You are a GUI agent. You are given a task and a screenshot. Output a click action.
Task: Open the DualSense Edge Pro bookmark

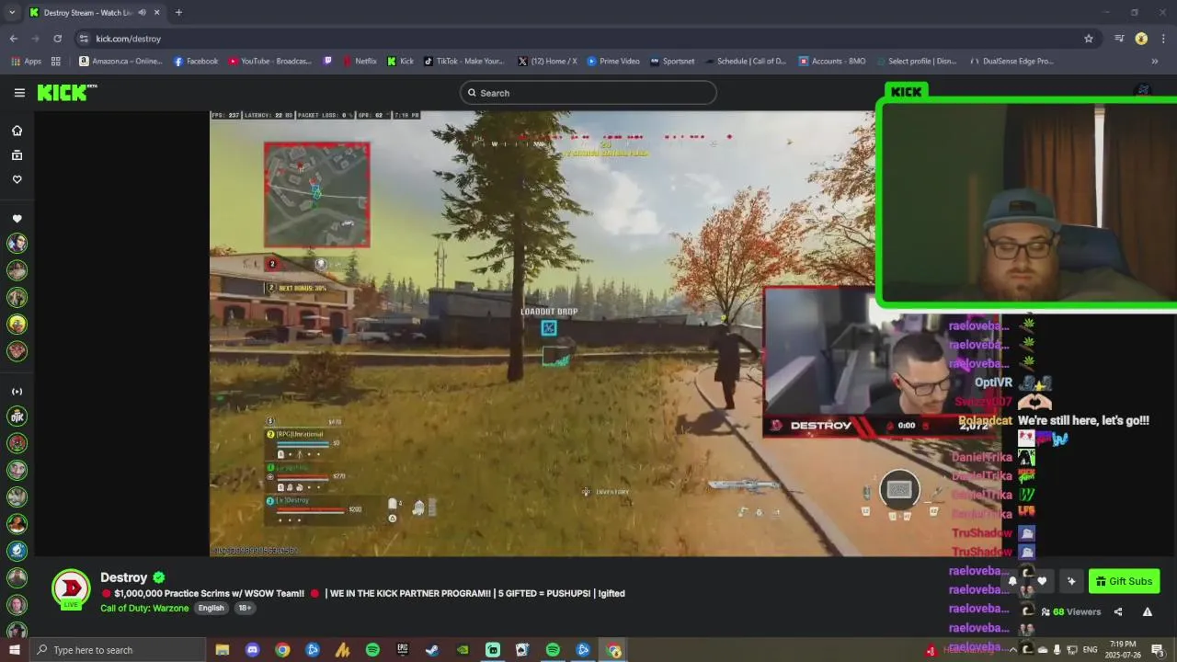coord(1011,62)
